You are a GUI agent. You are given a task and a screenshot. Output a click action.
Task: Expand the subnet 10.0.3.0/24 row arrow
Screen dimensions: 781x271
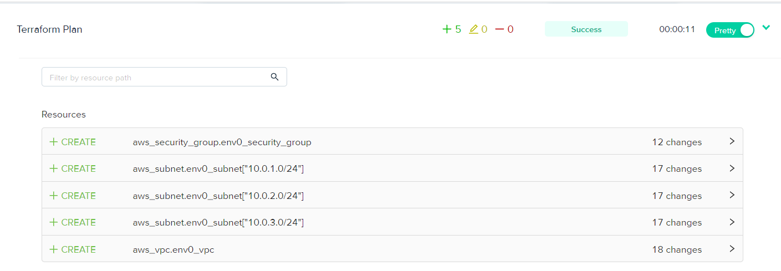click(x=732, y=222)
